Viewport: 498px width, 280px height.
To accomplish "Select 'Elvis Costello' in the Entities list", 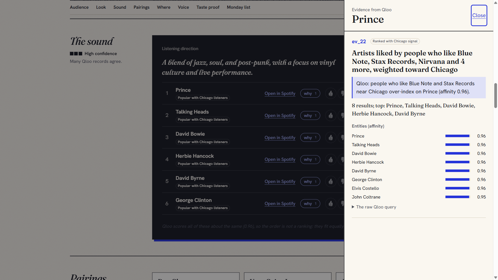I will pos(365,188).
